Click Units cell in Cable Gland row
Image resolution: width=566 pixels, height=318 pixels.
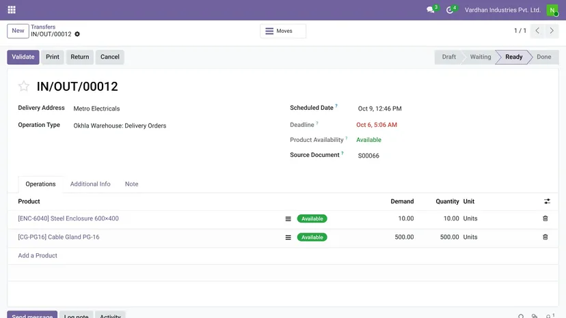470,237
